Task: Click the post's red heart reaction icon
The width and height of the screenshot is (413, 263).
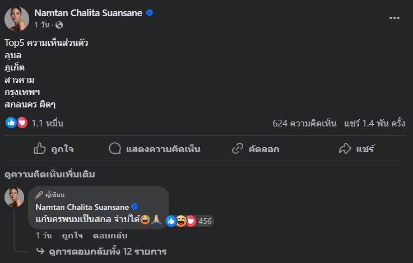Action: pos(22,123)
